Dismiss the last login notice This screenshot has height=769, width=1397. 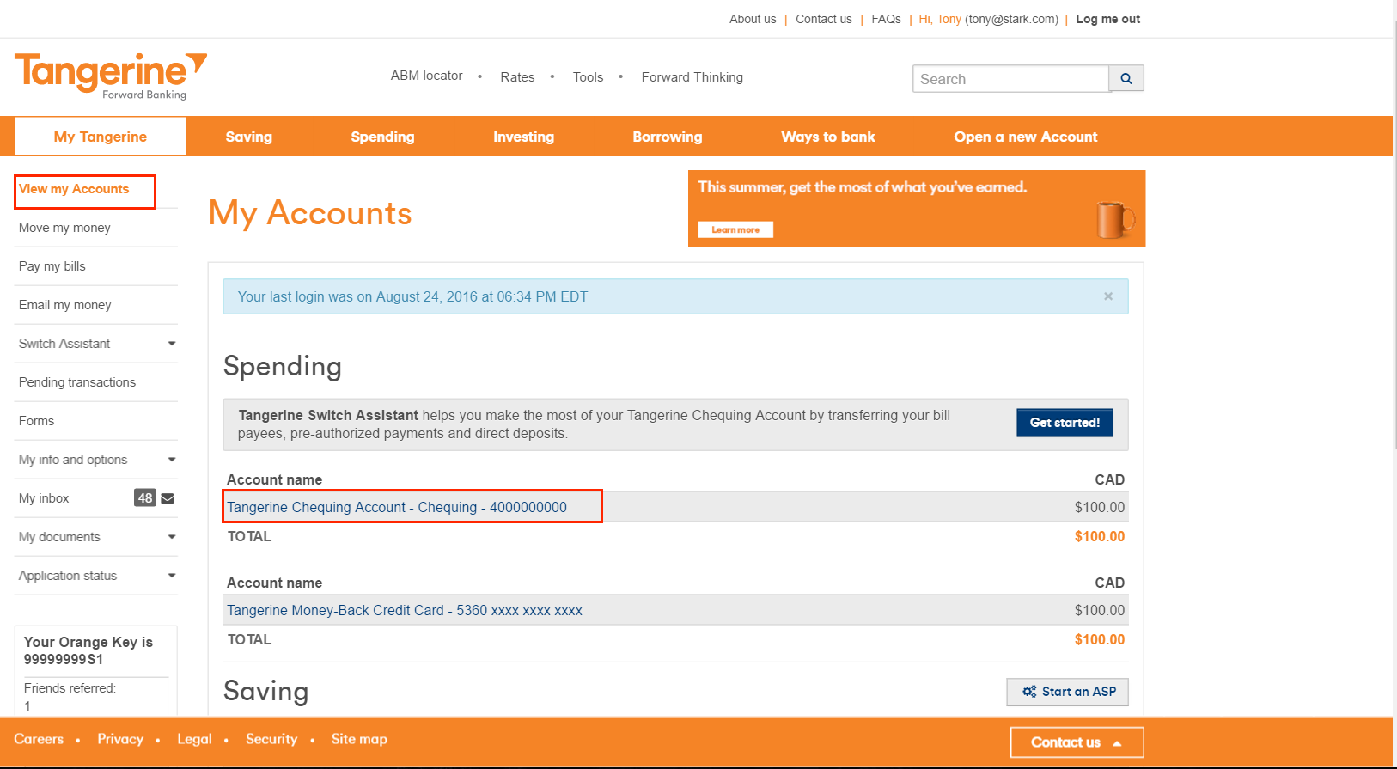pyautogui.click(x=1108, y=296)
